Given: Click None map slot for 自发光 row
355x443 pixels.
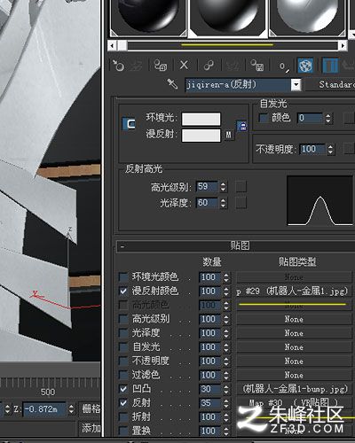Looking at the screenshot, I should [294, 347].
